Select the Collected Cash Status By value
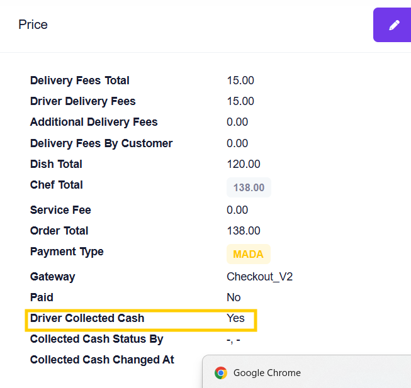411x388 pixels. [234, 340]
